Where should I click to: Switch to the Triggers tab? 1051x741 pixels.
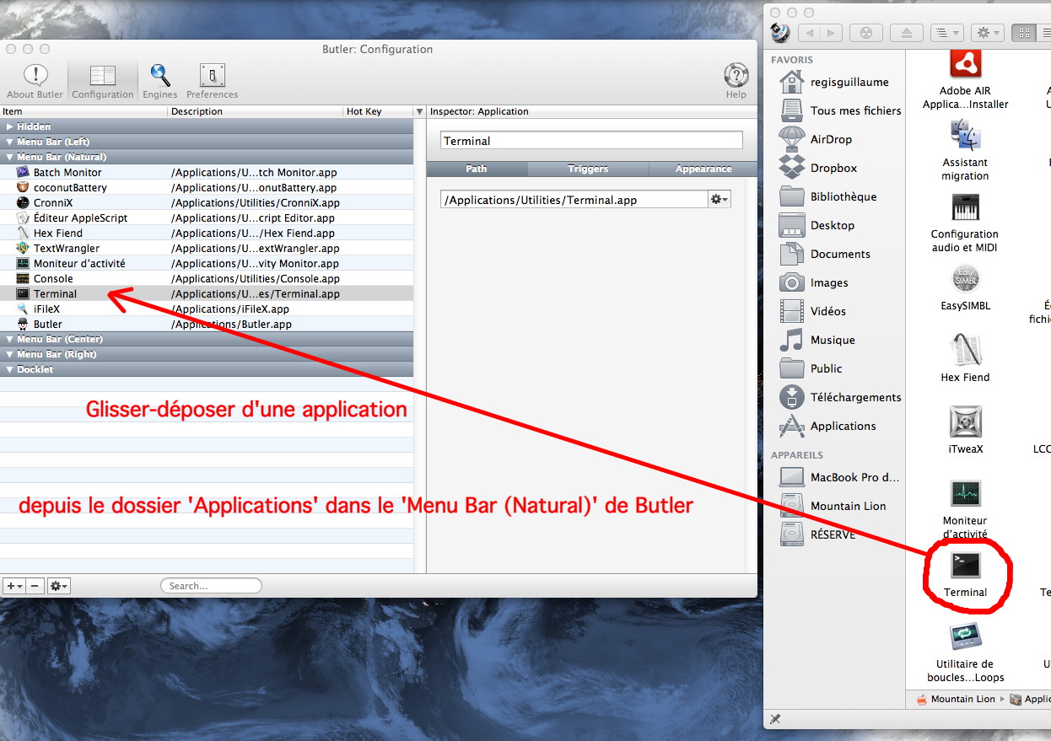(x=588, y=169)
